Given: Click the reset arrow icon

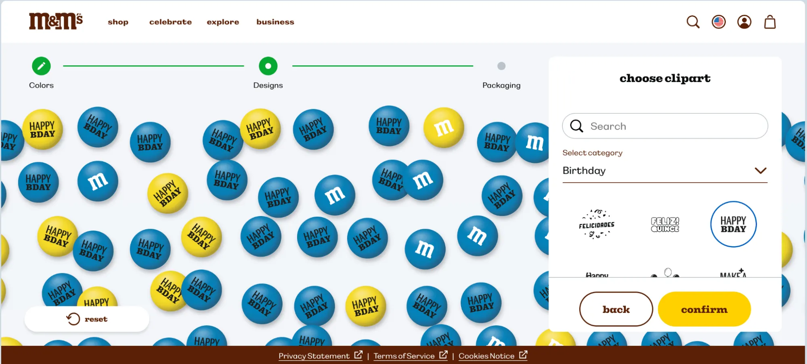Looking at the screenshot, I should [x=73, y=319].
